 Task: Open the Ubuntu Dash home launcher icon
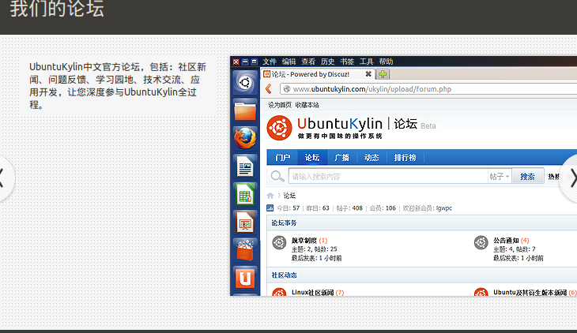coord(245,83)
